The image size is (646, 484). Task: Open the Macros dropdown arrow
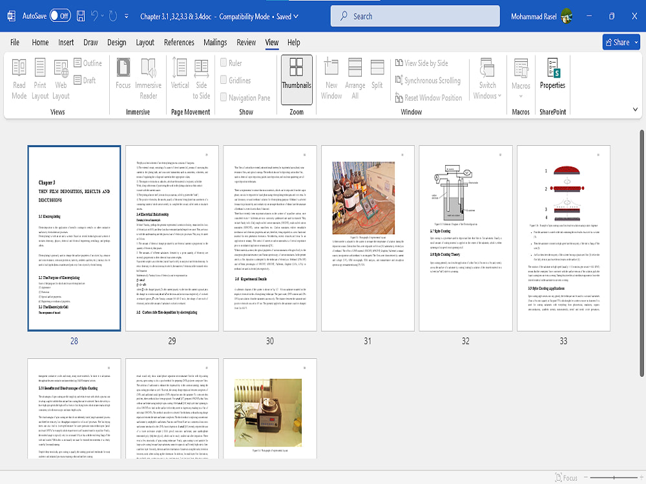point(521,96)
